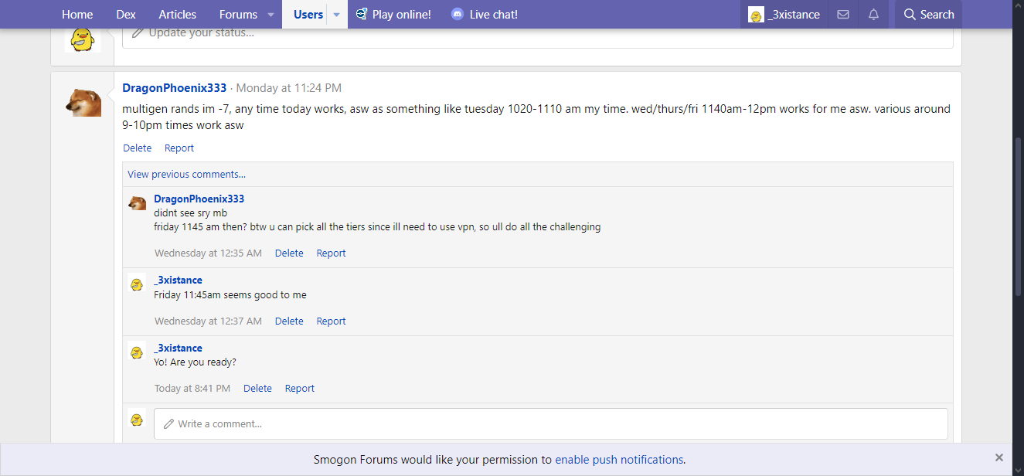Click the Update your status field
This screenshot has width=1024, height=476.
[x=537, y=33]
